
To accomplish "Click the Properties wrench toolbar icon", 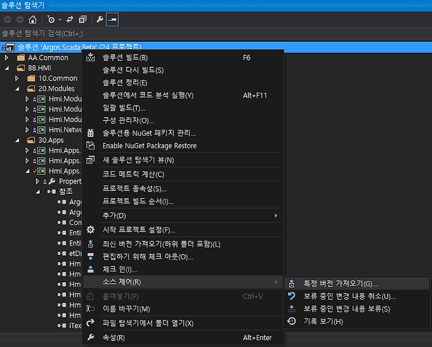I will coord(100,19).
